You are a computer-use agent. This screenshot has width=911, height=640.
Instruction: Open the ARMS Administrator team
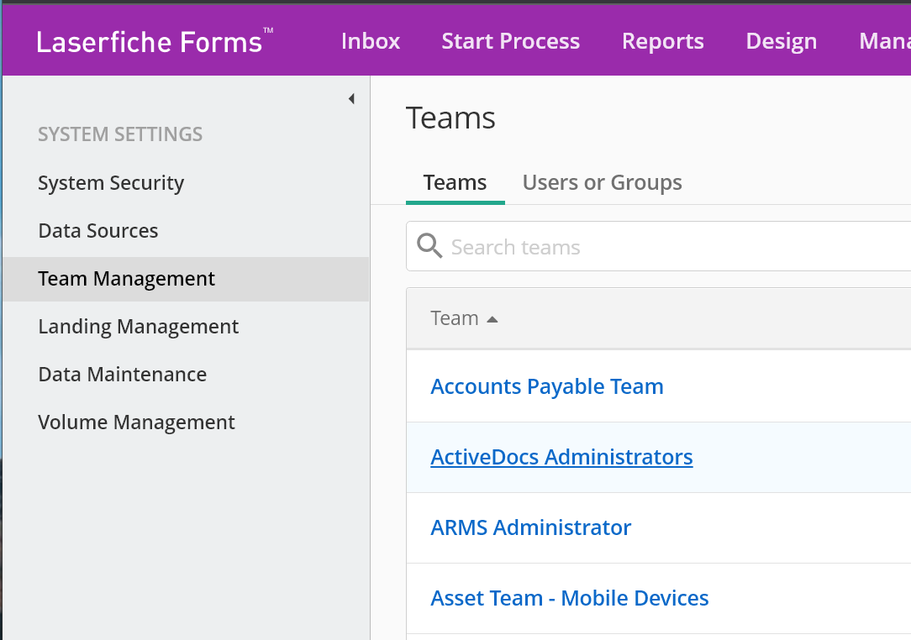[530, 527]
